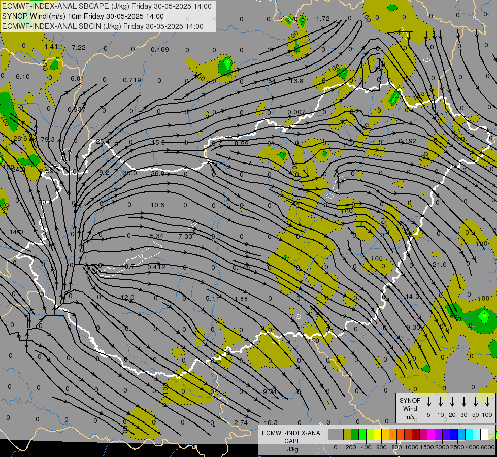Click the 5 m/s wind arrow in legend
Image resolution: width=497 pixels, height=457 pixels.
[x=428, y=401]
